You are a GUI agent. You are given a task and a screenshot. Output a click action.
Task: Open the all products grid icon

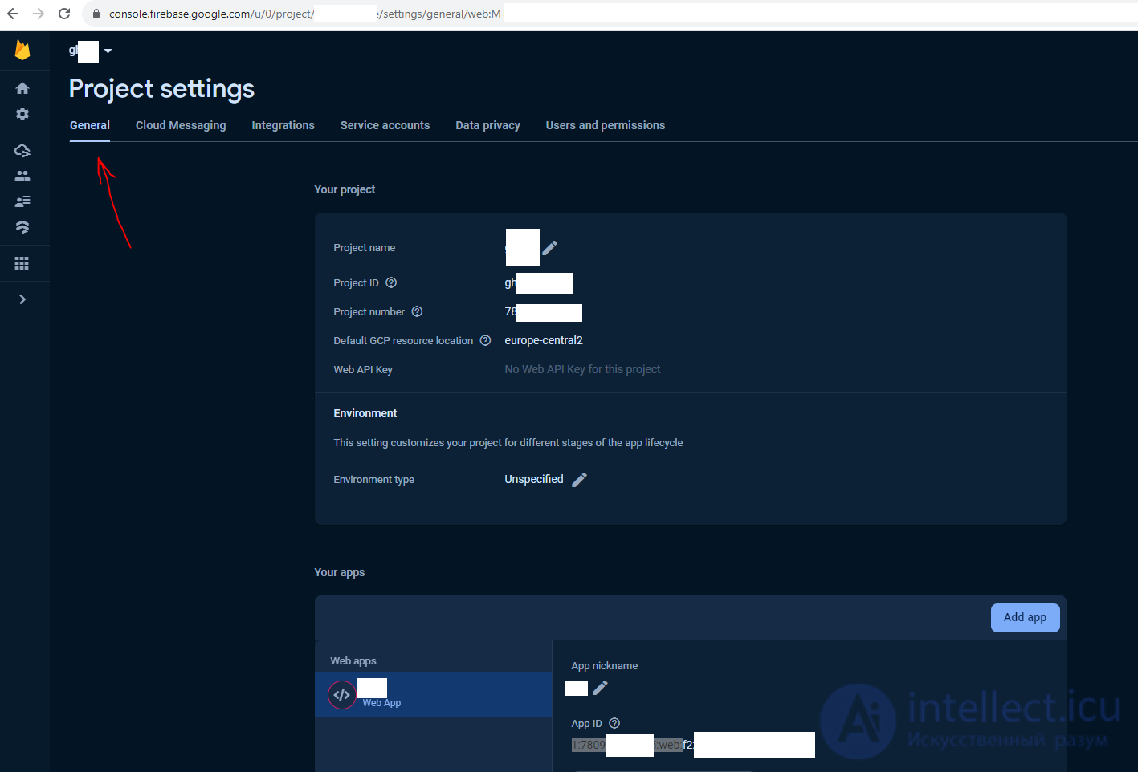pyautogui.click(x=22, y=263)
